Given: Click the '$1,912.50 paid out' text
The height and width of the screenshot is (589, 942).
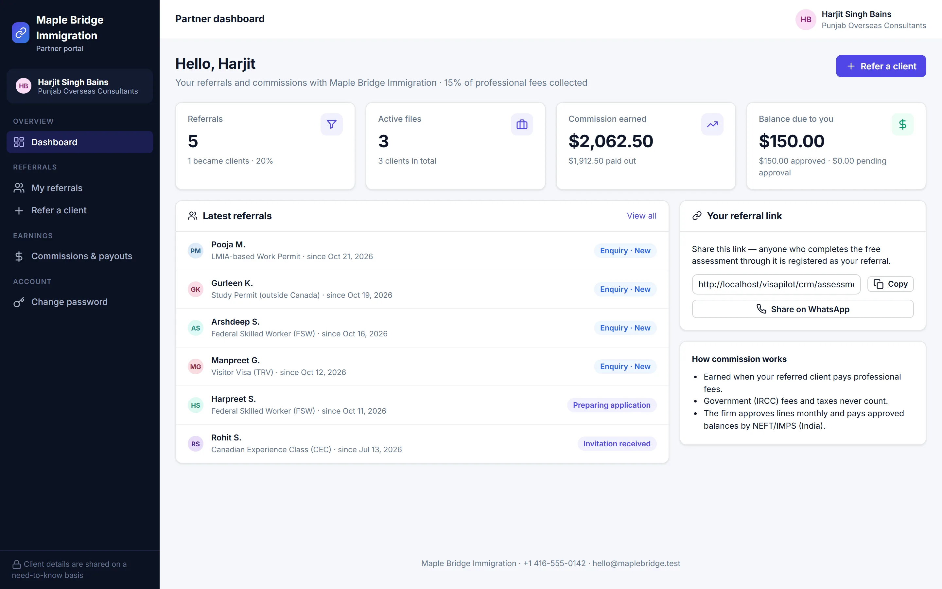Looking at the screenshot, I should [x=602, y=161].
